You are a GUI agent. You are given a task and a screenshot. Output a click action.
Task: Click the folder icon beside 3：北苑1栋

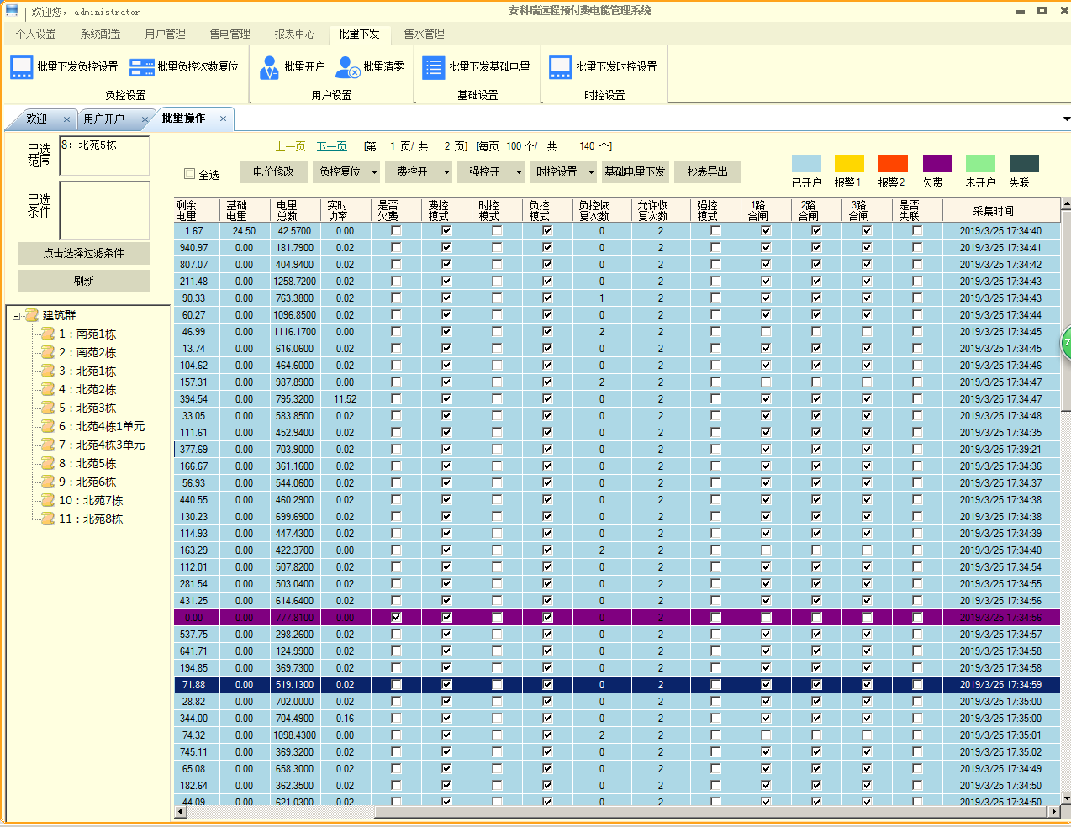tap(48, 371)
